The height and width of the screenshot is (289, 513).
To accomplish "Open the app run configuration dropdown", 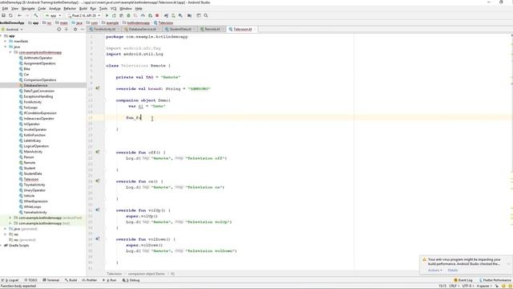I will click(53, 15).
